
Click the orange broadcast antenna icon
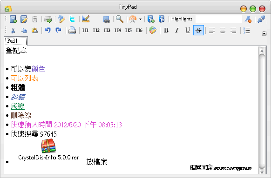click(x=133, y=19)
